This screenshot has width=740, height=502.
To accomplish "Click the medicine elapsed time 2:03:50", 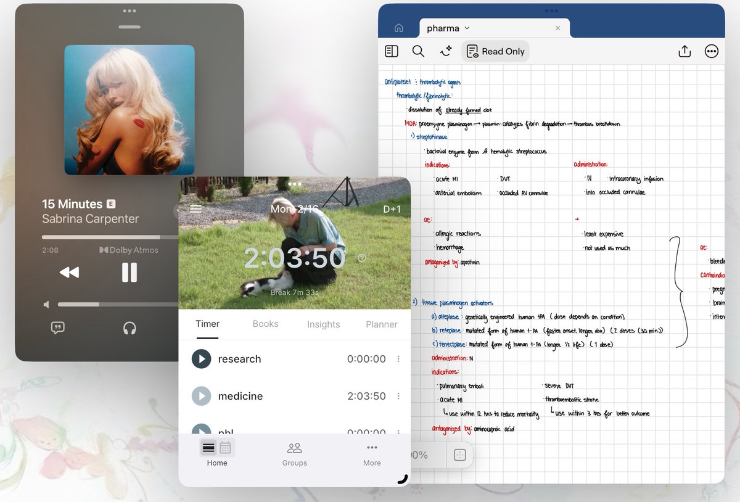I will (x=366, y=396).
